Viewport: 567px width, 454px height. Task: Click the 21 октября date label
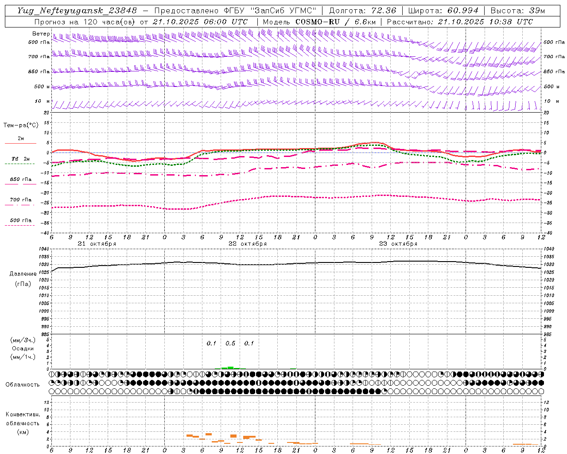97,244
